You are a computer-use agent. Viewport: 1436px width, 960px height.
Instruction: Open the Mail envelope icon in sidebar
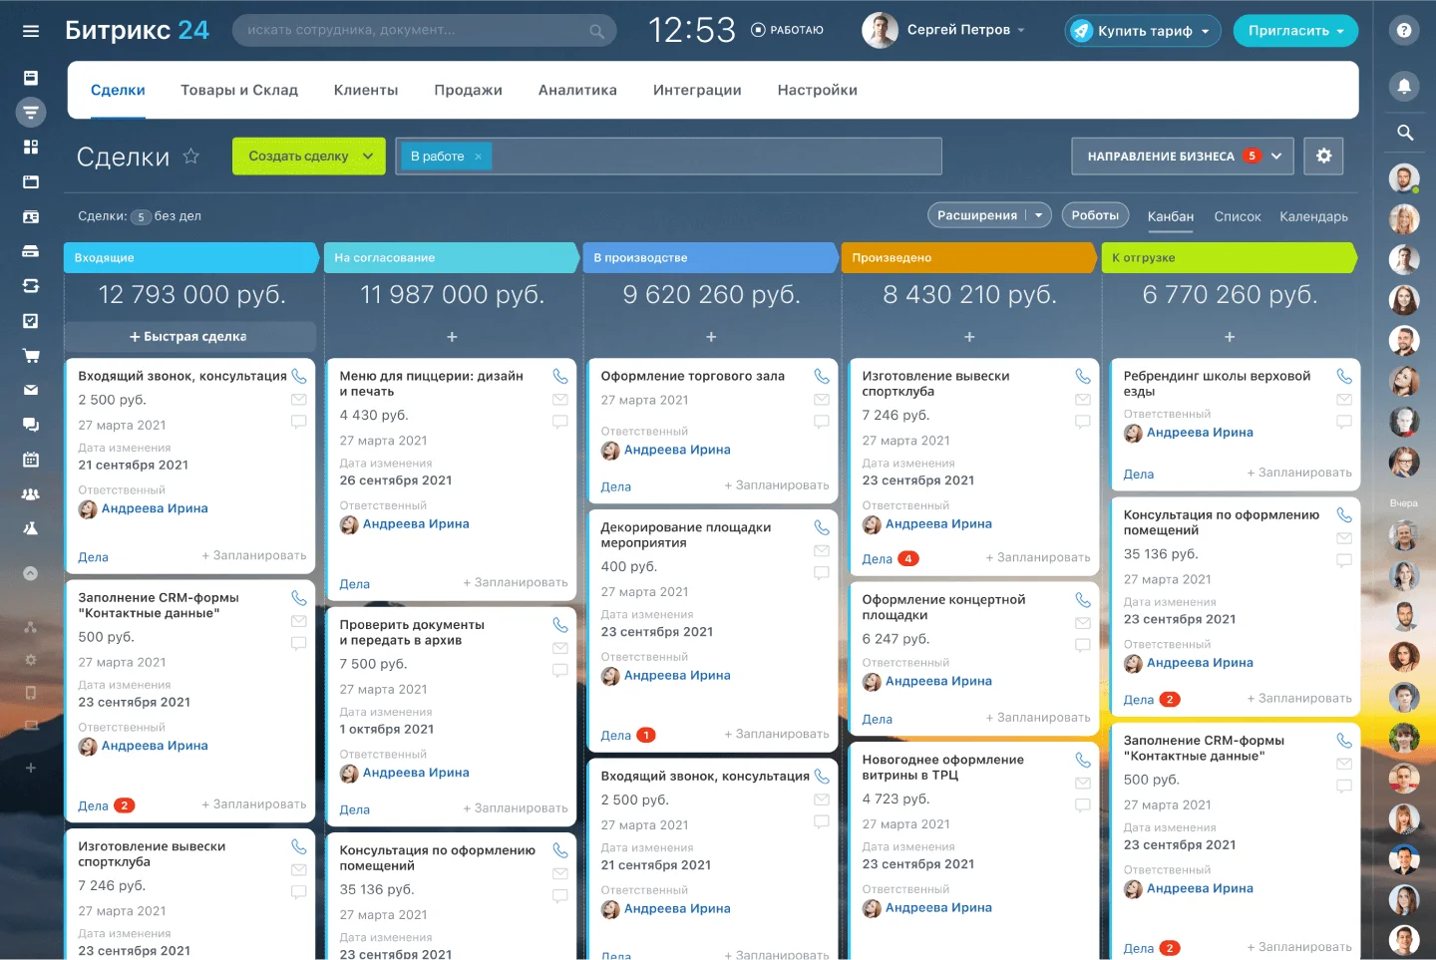(x=30, y=390)
